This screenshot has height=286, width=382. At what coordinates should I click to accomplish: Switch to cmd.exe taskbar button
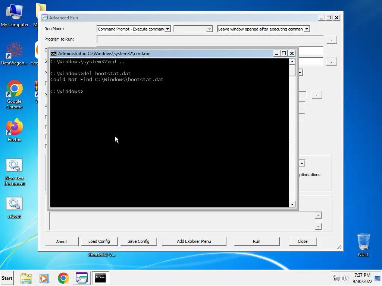[x=100, y=278]
